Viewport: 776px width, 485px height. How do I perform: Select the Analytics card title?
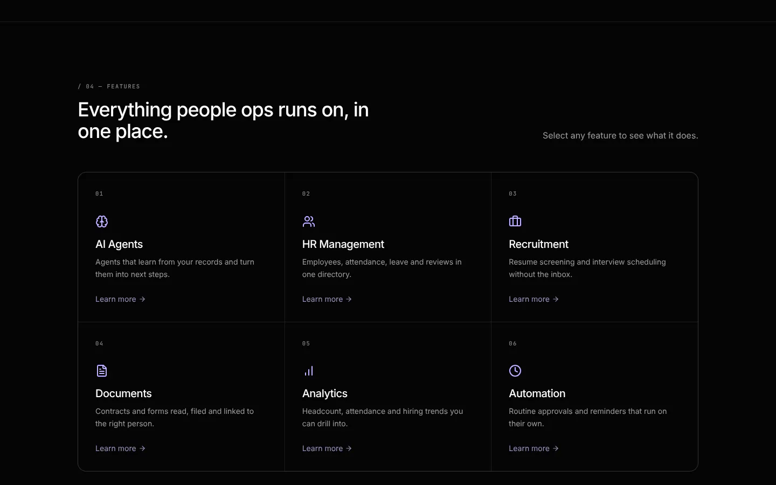[x=325, y=393]
